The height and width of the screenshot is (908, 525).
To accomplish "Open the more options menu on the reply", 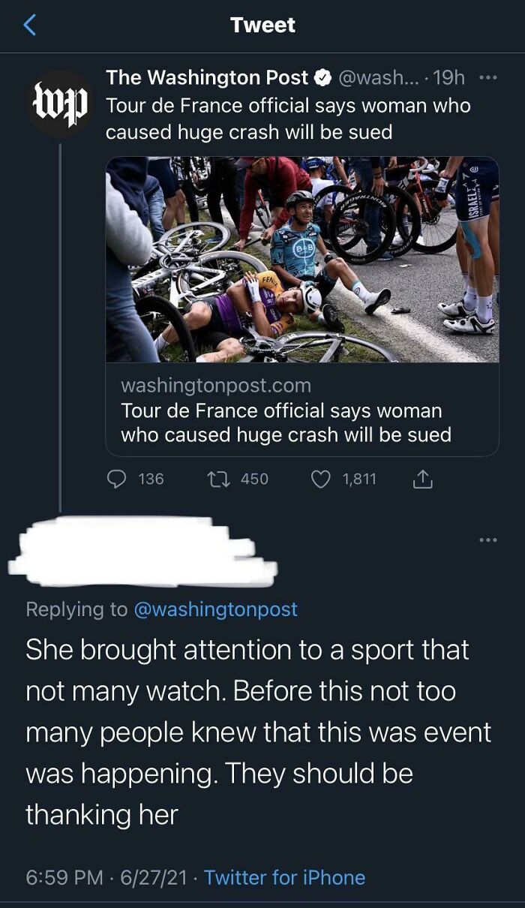I will pos(487,539).
